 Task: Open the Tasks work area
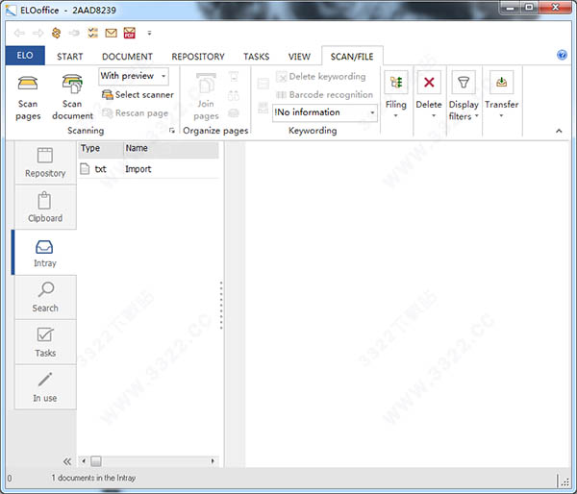point(45,342)
